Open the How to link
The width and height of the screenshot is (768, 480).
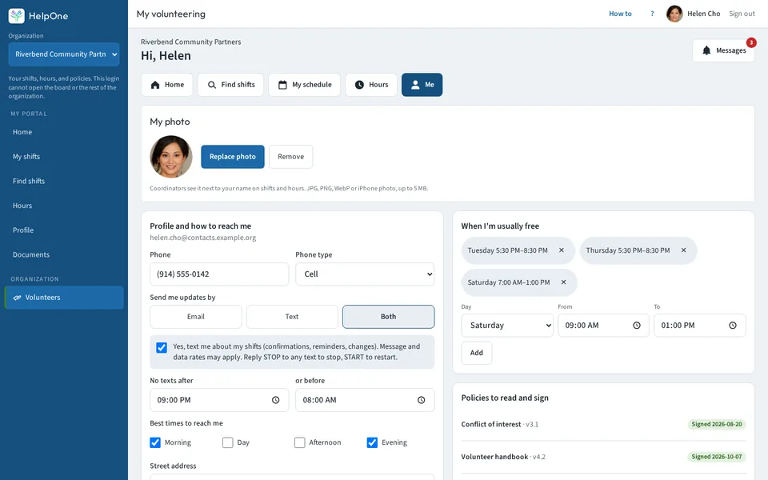click(x=620, y=14)
